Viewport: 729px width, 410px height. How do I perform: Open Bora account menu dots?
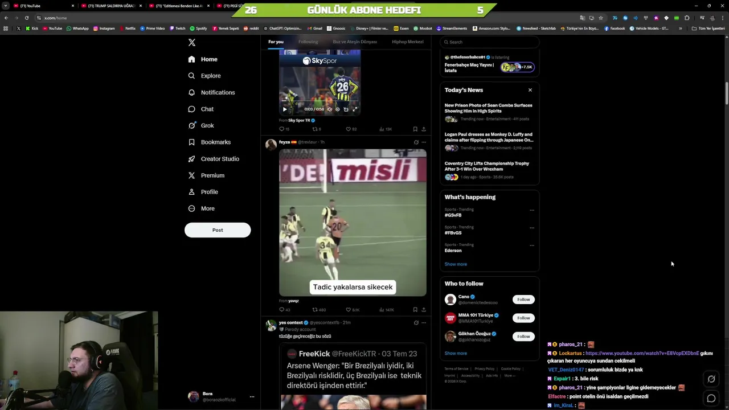point(252,397)
